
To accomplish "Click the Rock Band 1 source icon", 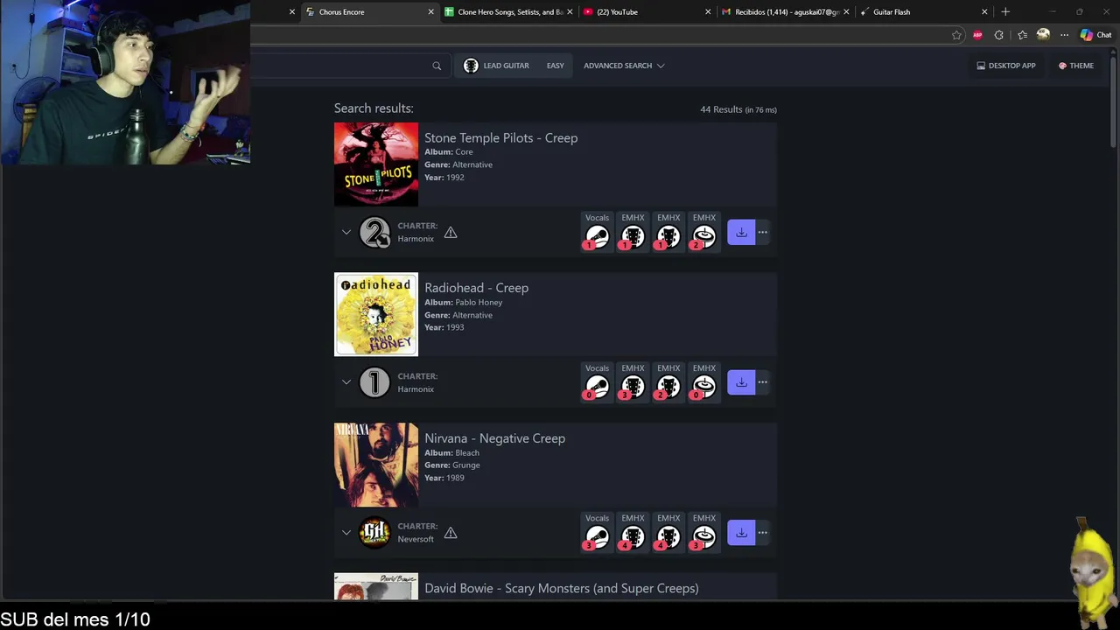I will coord(374,382).
